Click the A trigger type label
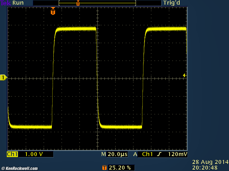This screenshot has height=171, width=229. point(135,154)
